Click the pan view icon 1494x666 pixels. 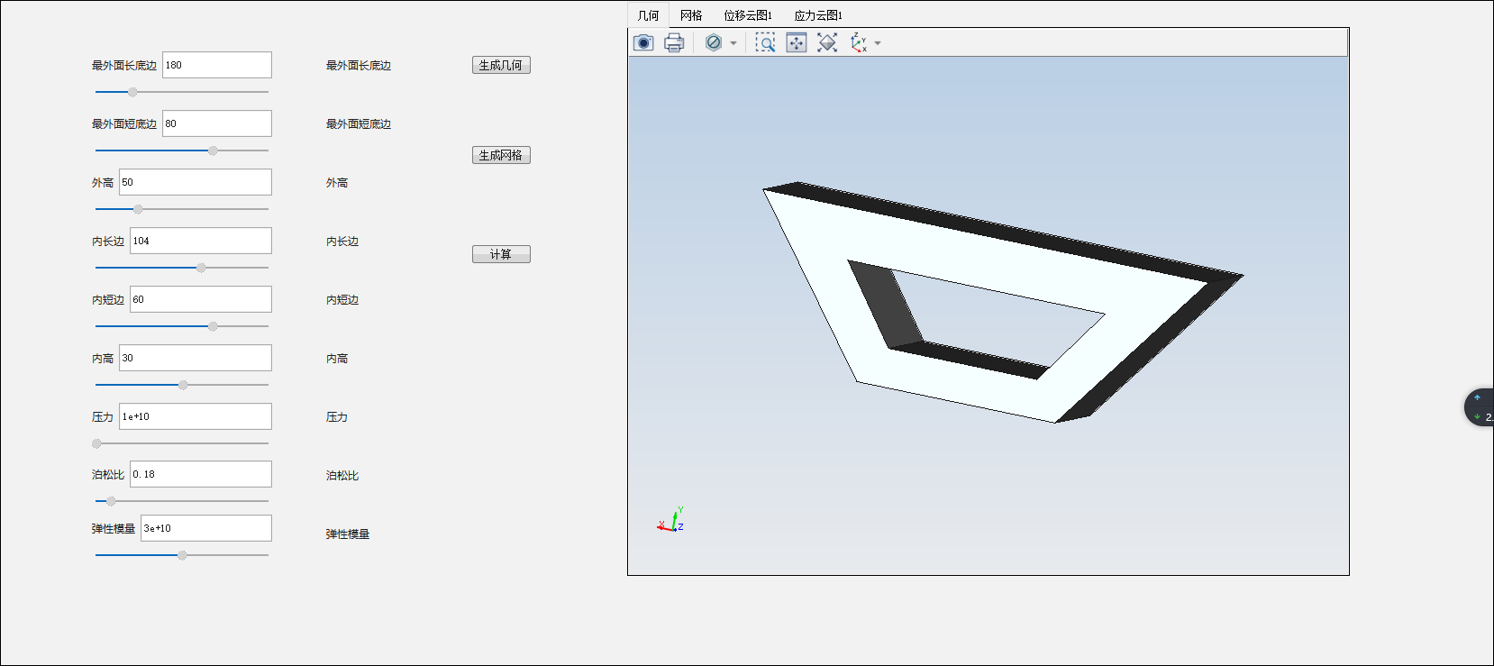coord(797,42)
